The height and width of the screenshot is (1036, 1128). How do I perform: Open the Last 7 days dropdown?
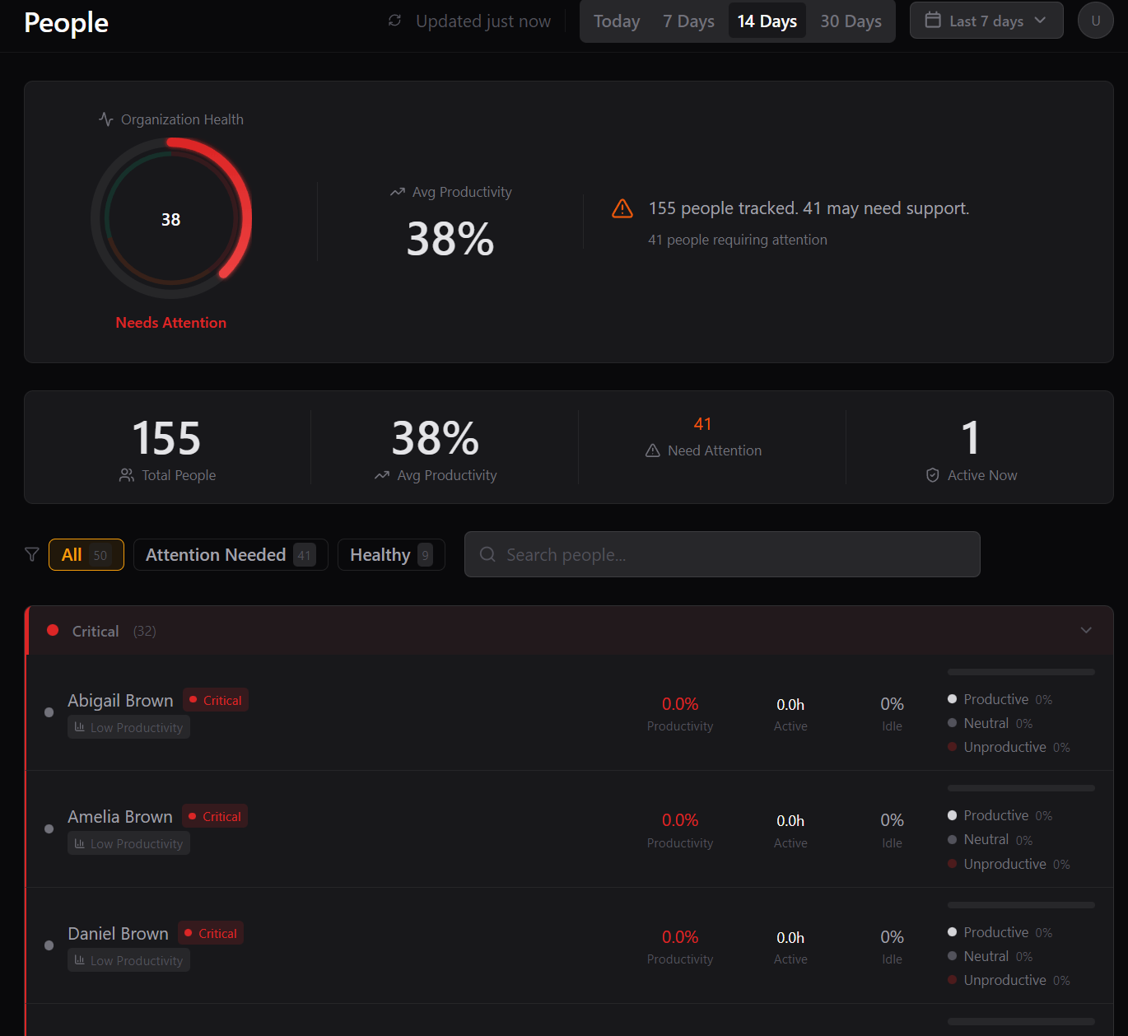click(x=986, y=21)
